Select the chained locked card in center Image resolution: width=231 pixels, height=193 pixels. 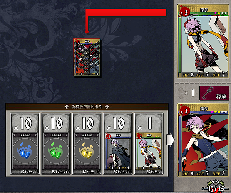(87, 57)
